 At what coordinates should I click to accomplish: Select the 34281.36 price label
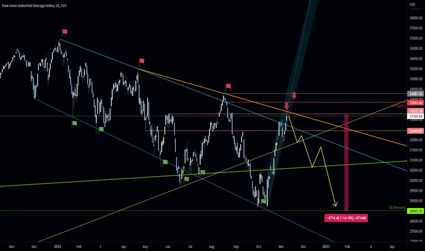coord(416,94)
